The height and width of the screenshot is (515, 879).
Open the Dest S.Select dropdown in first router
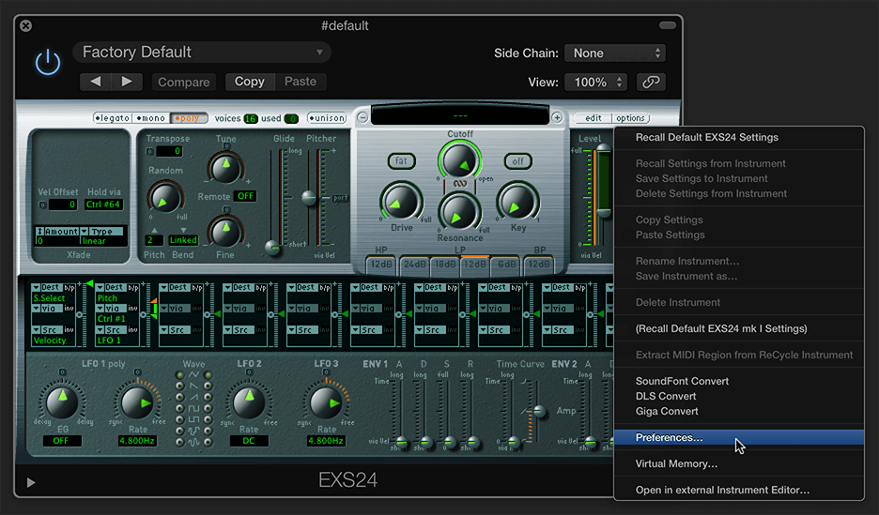click(54, 293)
